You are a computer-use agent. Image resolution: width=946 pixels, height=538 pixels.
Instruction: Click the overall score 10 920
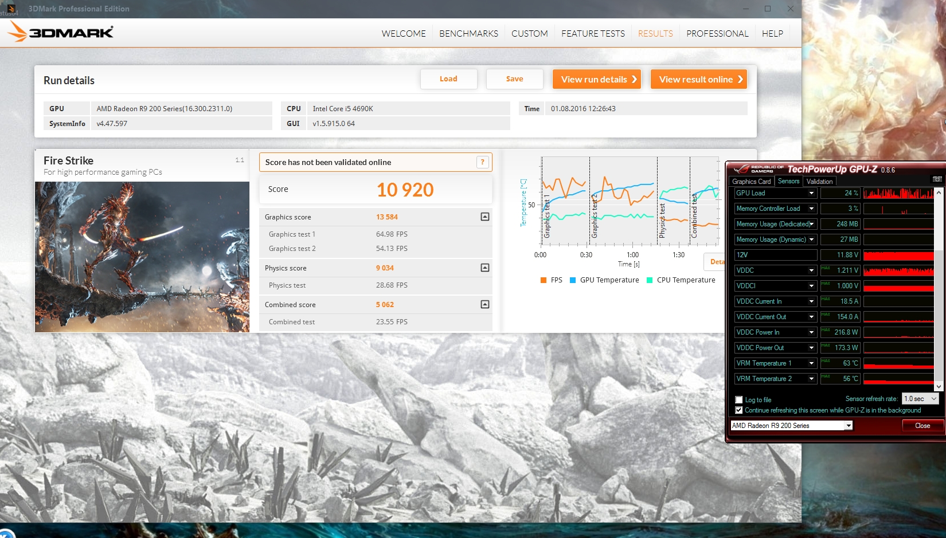click(405, 190)
